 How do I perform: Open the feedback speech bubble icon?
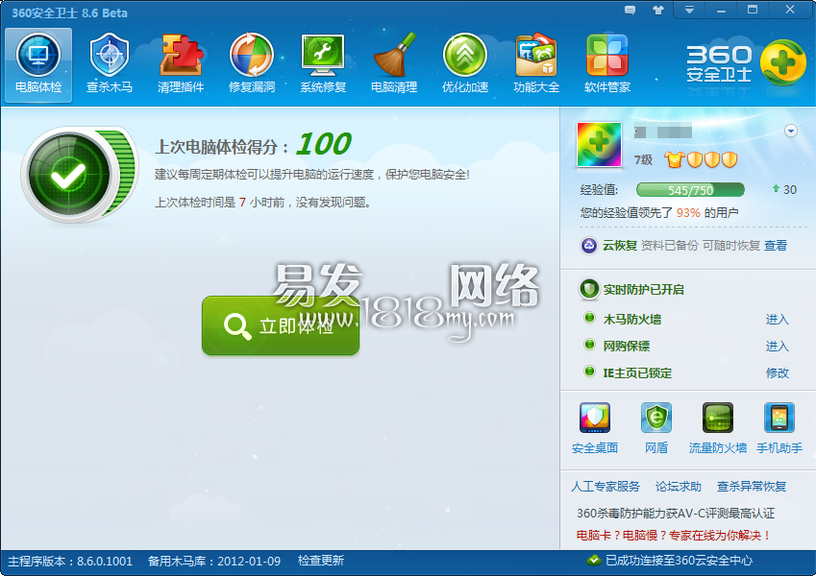point(630,10)
